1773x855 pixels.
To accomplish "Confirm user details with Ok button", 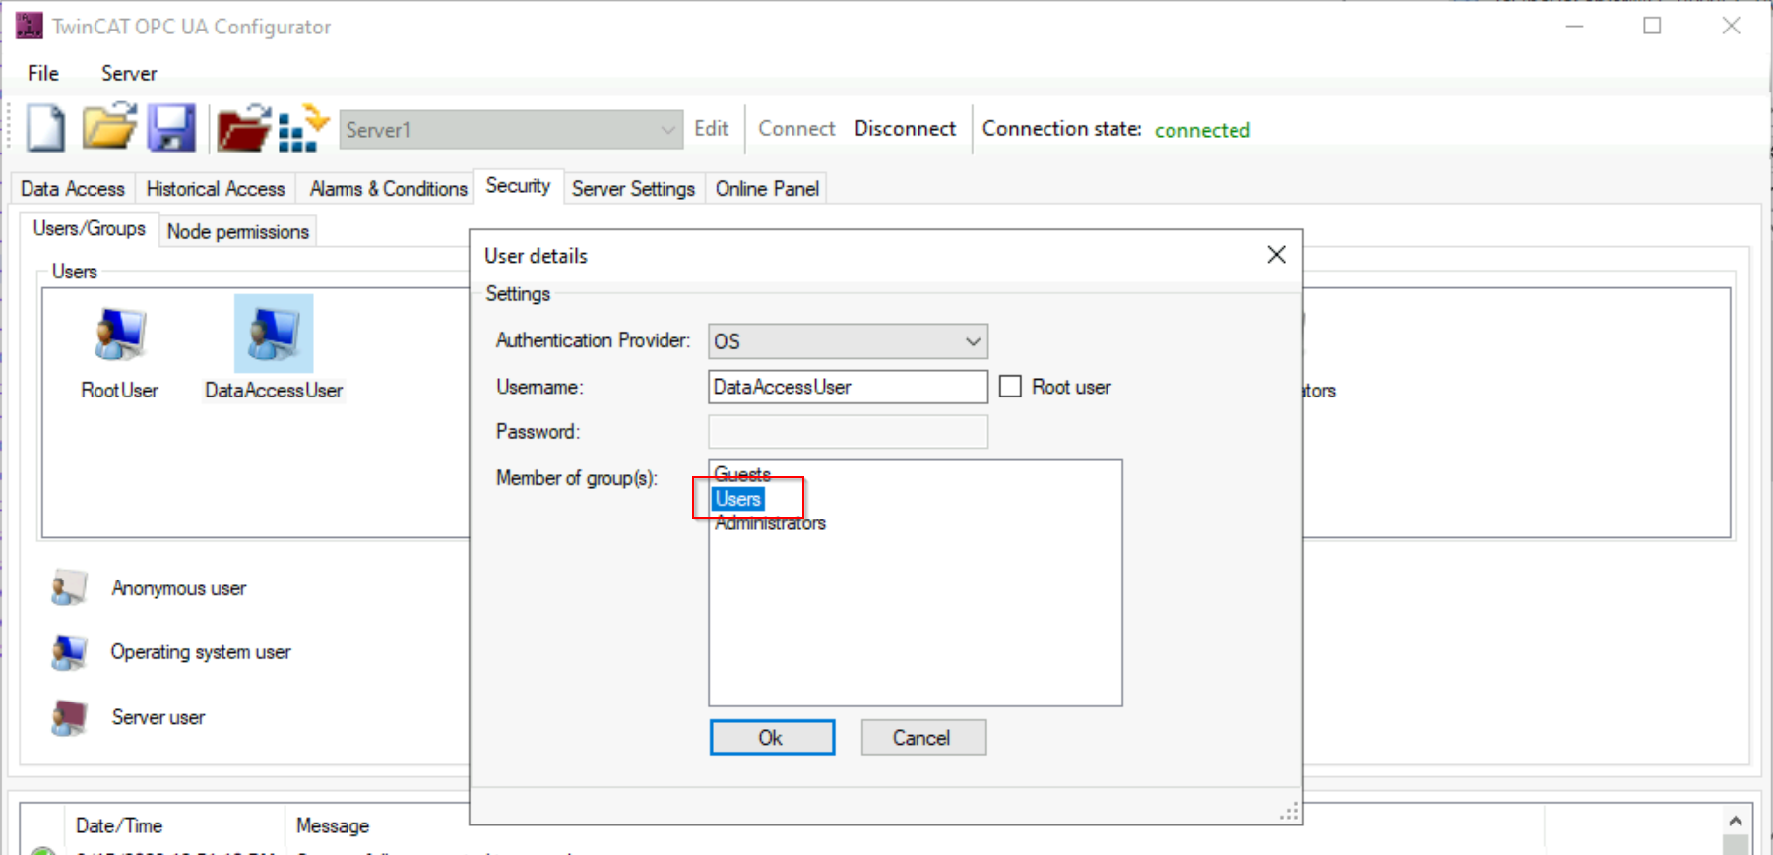I will (x=772, y=737).
